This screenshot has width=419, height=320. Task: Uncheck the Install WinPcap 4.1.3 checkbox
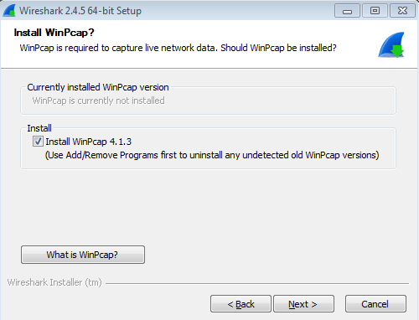point(38,142)
